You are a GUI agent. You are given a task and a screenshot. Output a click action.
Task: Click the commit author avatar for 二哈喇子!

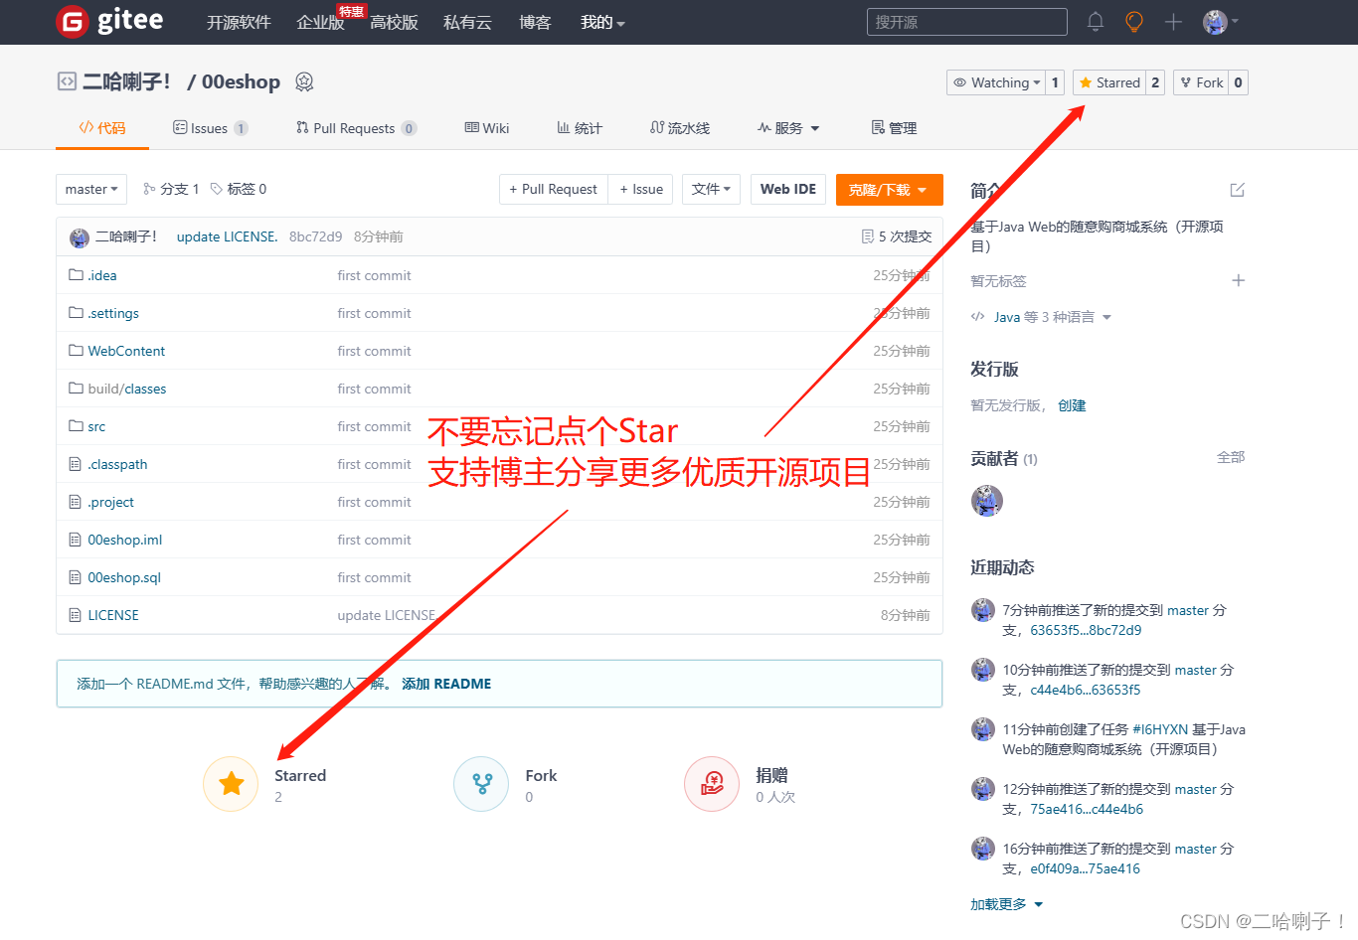click(80, 237)
